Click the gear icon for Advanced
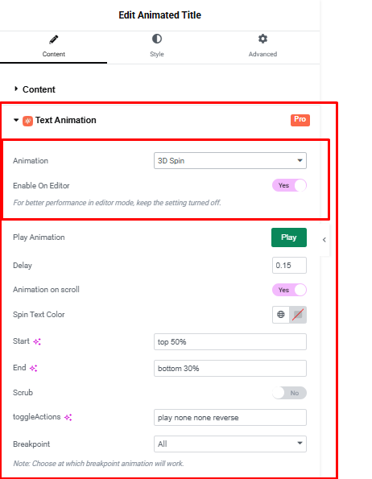Viewport: 372px width, 479px height. 262,39
